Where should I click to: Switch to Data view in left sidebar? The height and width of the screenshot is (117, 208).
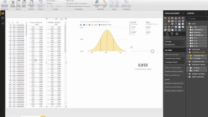3,18
